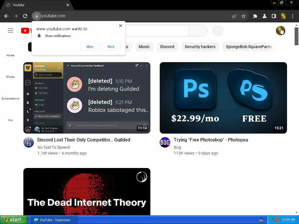This screenshot has height=224, width=299.
Task: Open the Bog channel avatar
Action: click(165, 142)
